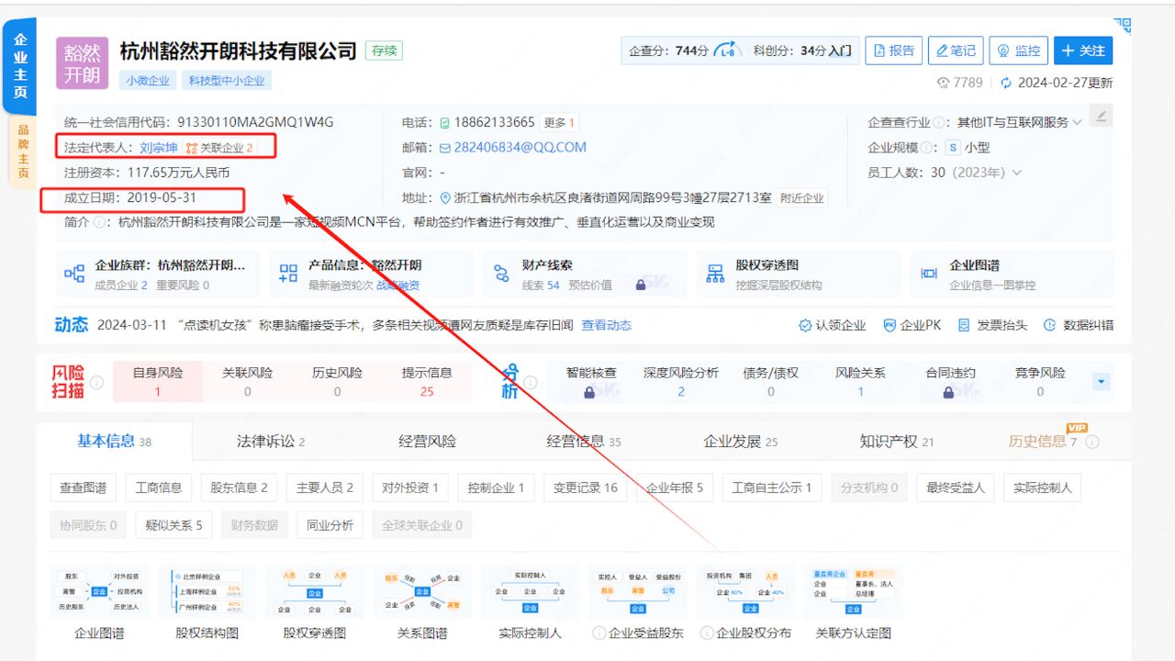Expand the 企查查行业 industry dropdown arrow

[x=1077, y=122]
